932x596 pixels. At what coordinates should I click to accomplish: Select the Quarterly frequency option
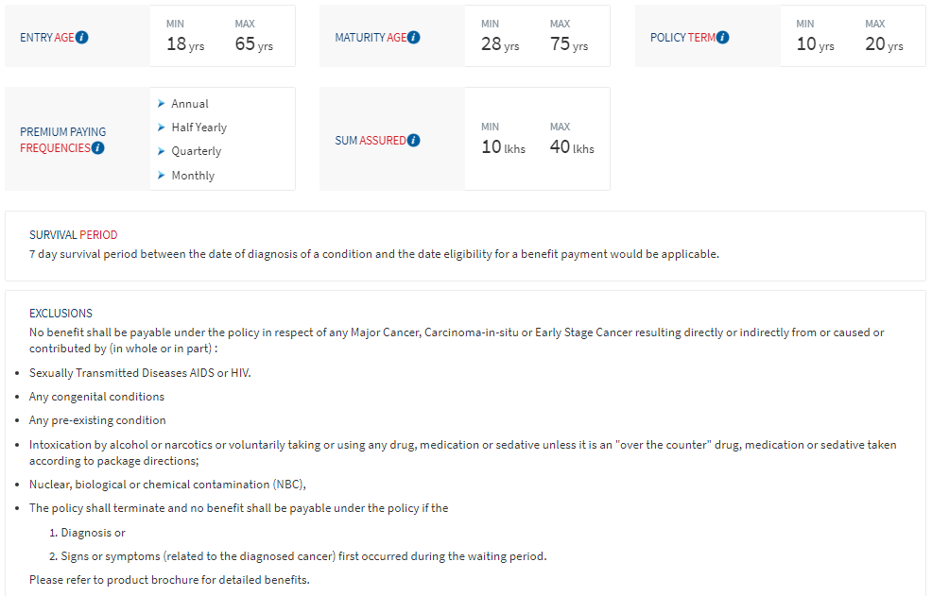coord(196,151)
